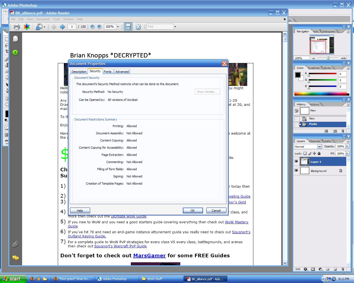354x283 pixels.
Task: Switch to the Fonts tab
Action: [108, 72]
